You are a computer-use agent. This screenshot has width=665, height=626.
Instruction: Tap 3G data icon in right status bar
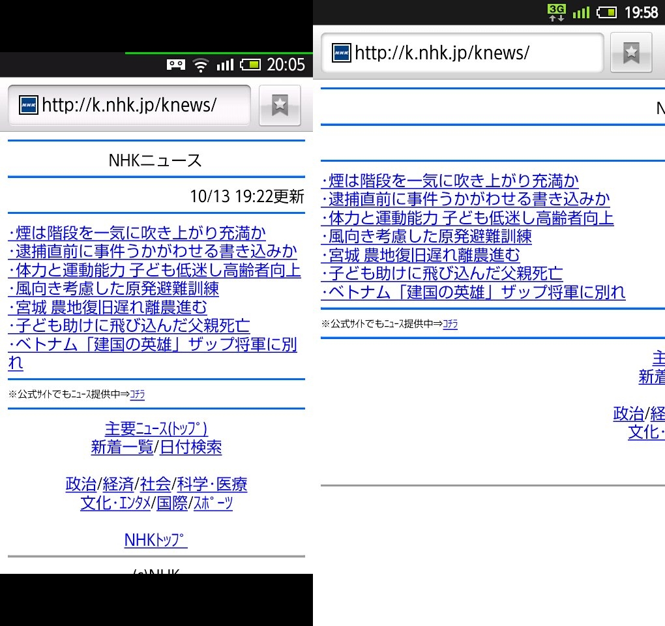(x=556, y=13)
